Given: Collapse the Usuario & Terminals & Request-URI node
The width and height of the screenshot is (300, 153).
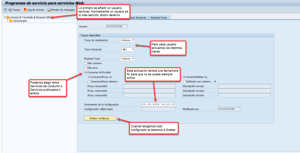Looking at the screenshot, I should [x=5, y=17].
